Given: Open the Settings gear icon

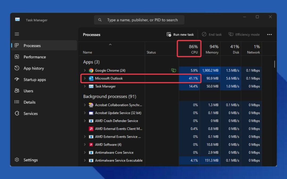Looking at the screenshot, I should pos(17,160).
